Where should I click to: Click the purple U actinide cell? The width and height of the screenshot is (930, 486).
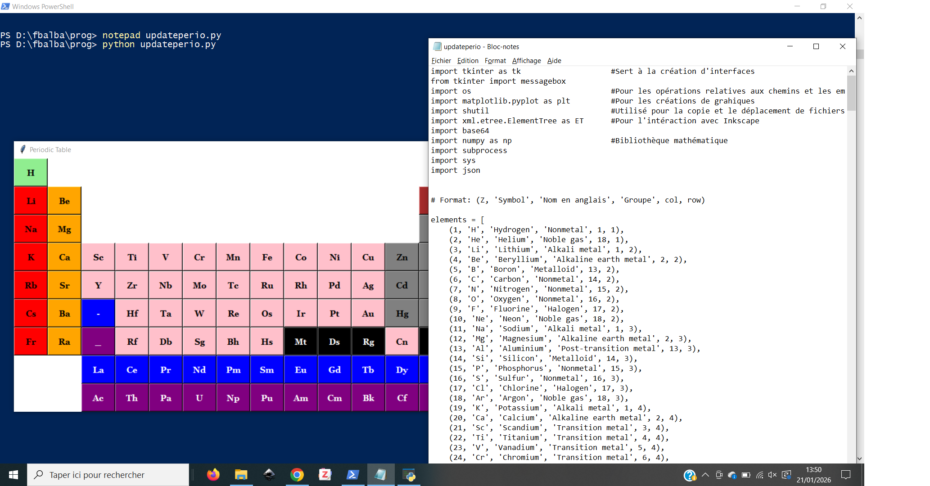[199, 398]
